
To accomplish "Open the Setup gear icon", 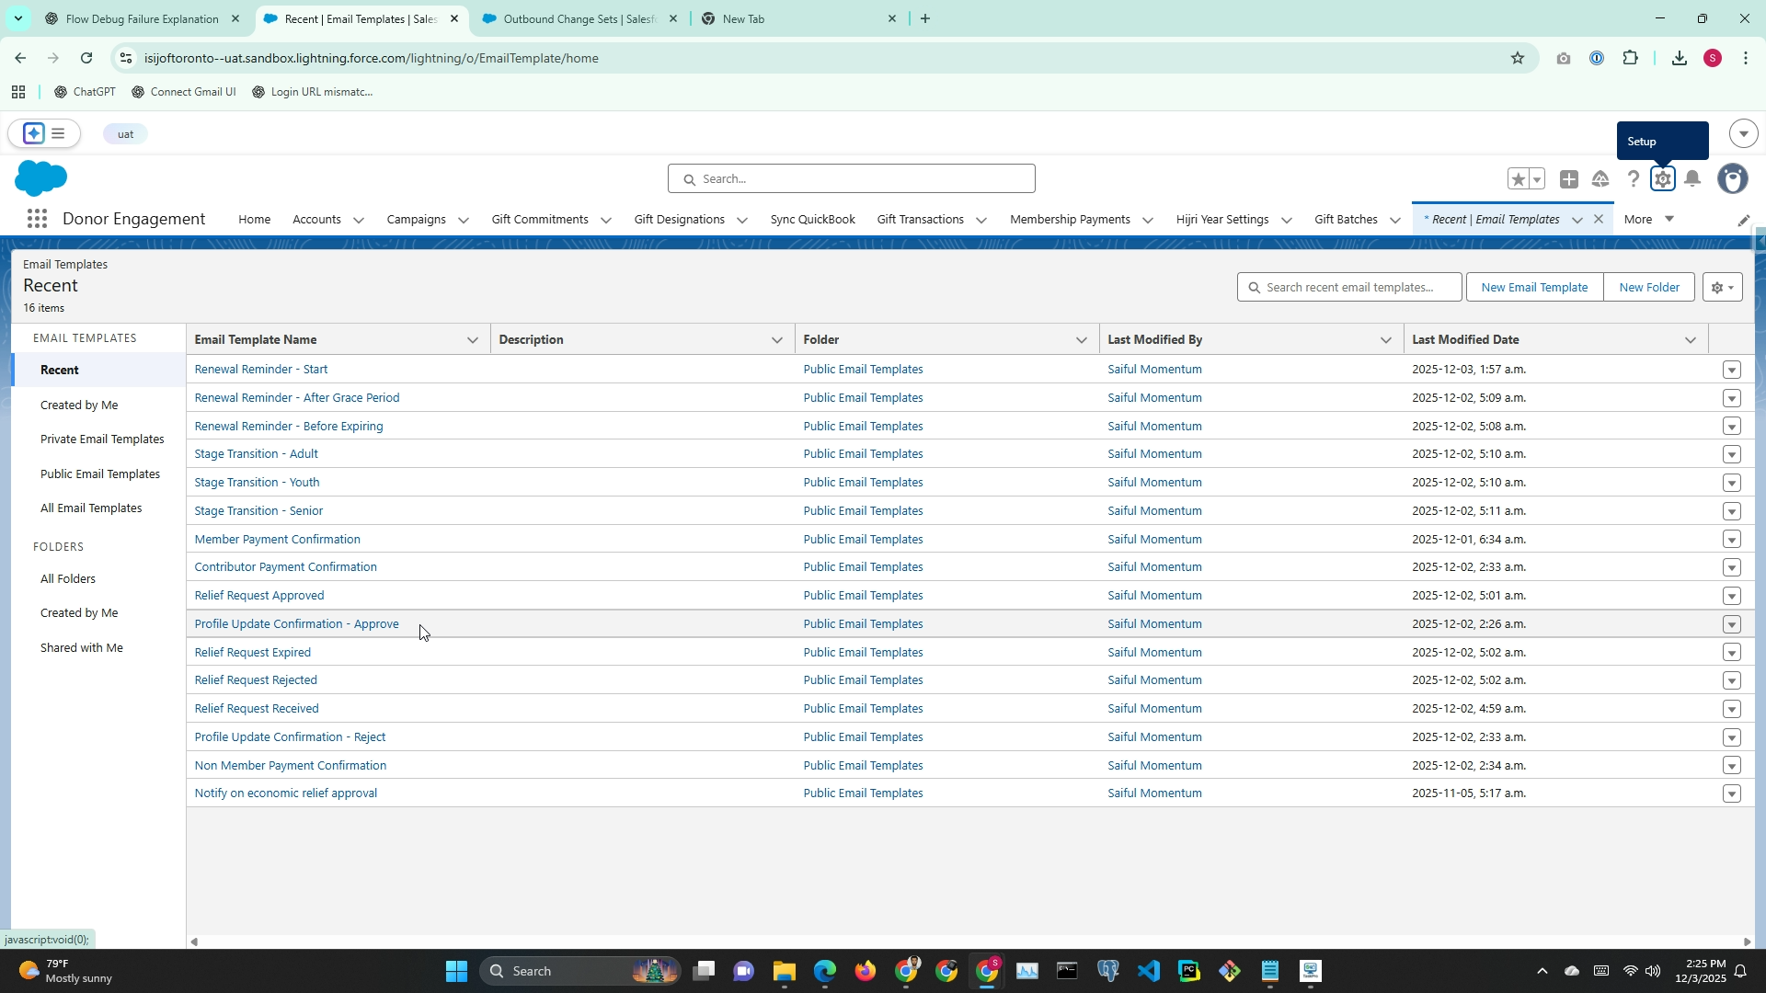I will coord(1662,179).
